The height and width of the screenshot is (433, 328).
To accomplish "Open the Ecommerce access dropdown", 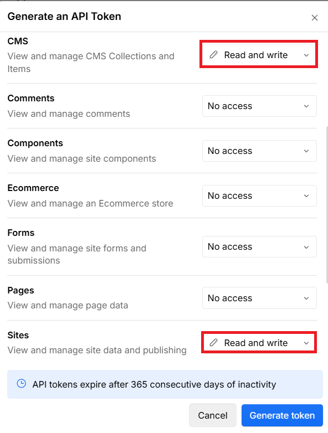I will [259, 195].
